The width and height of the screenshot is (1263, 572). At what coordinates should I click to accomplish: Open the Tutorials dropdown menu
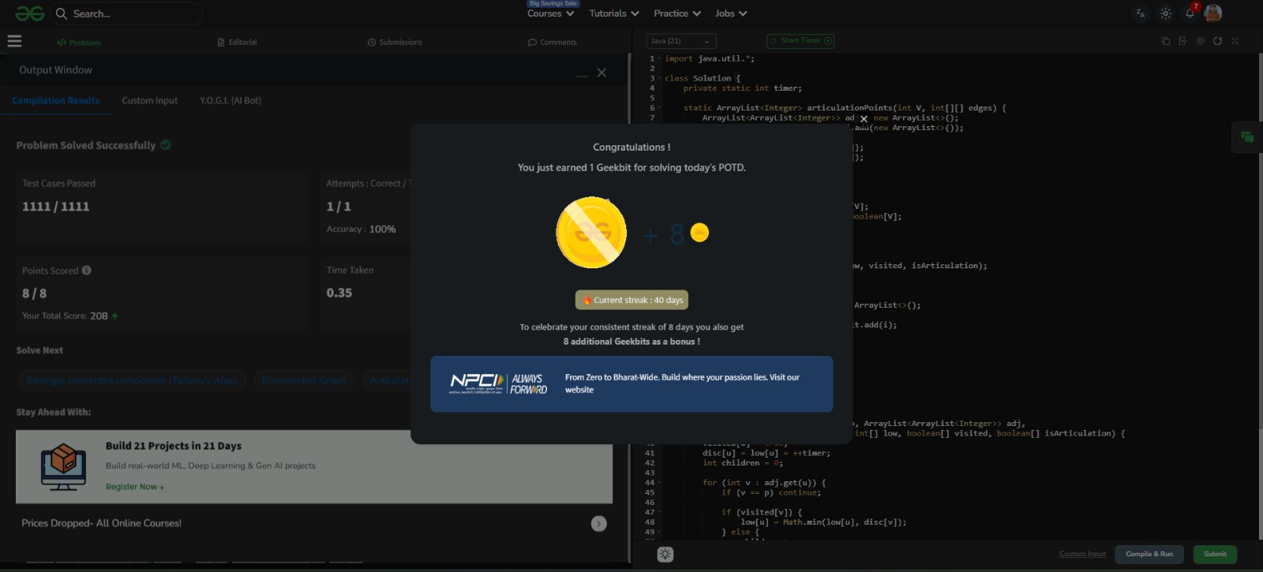(614, 13)
